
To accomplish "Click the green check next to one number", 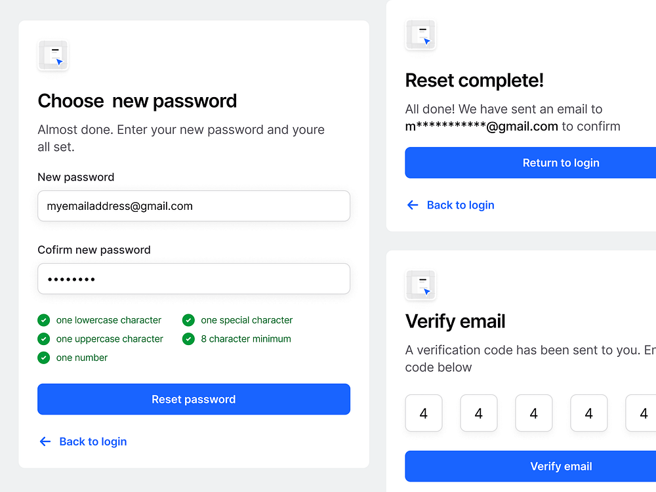I will (43, 358).
